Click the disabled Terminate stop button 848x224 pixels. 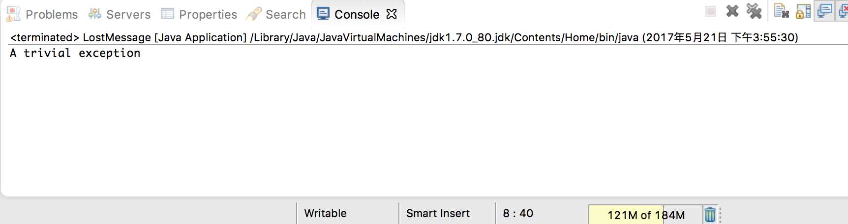pyautogui.click(x=710, y=11)
